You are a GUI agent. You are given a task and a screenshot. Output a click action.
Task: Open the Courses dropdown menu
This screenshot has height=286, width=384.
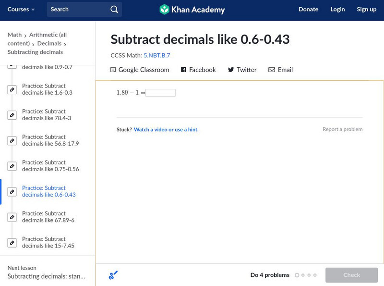[x=21, y=9]
